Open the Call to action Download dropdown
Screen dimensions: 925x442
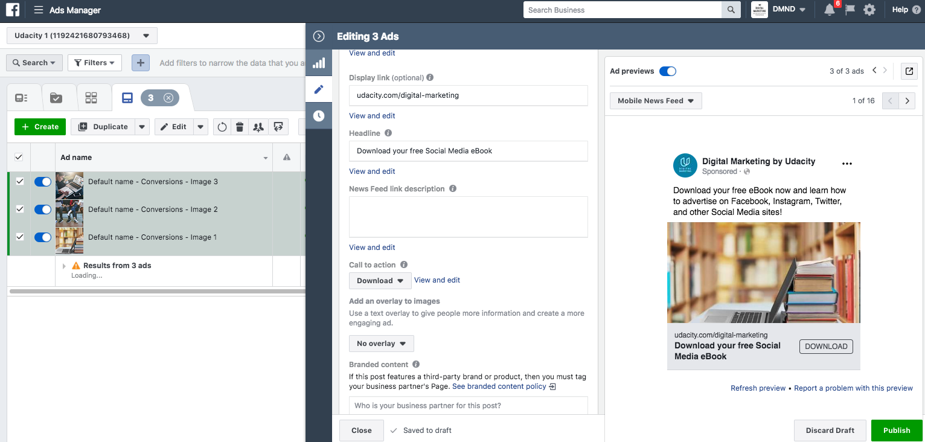tap(380, 281)
